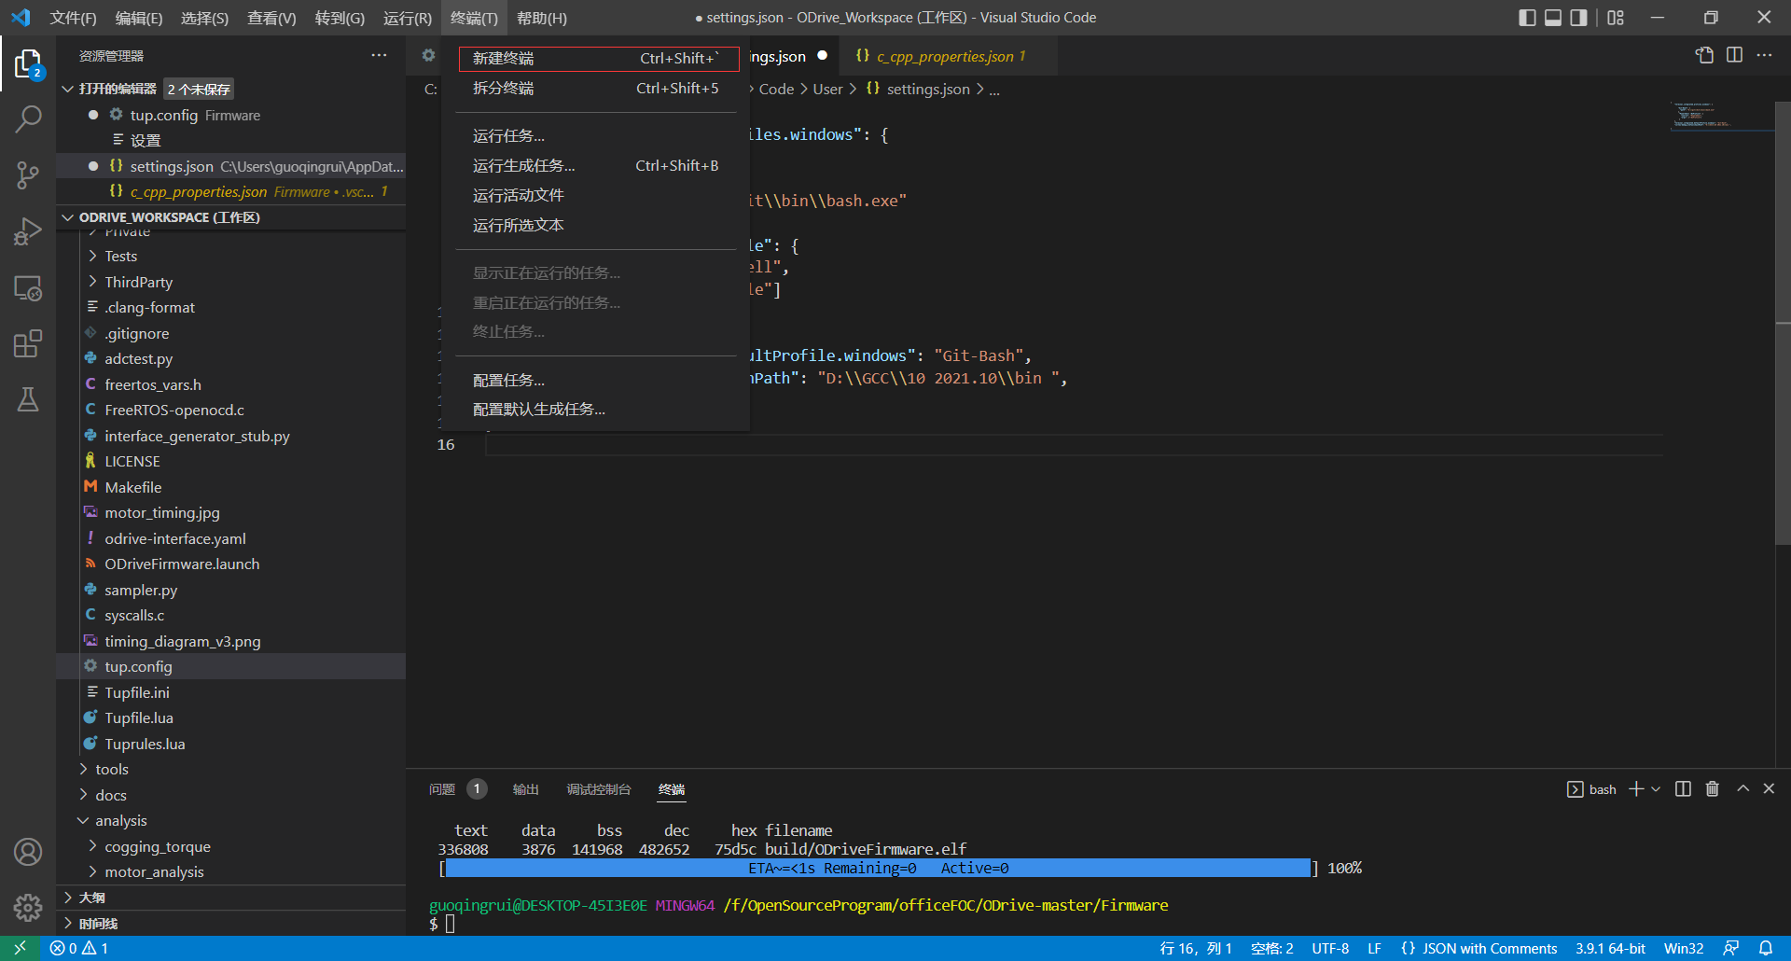Screen dimensions: 1791x961
Task: Create a new terminal with the plus icon
Action: tap(1634, 788)
